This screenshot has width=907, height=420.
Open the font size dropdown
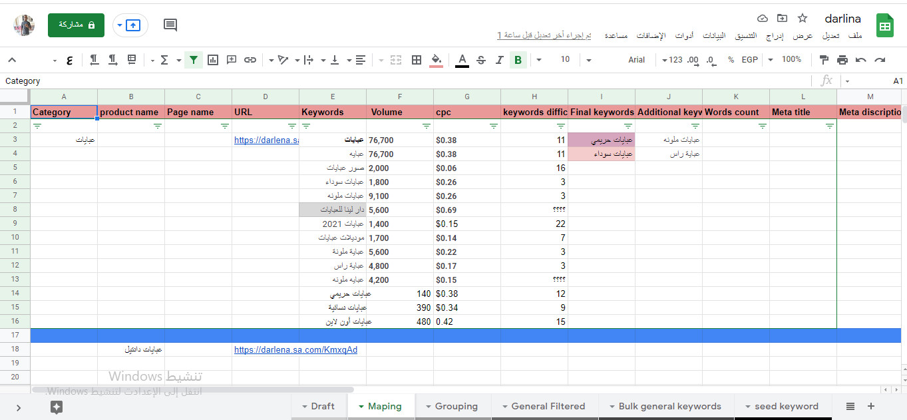point(588,59)
